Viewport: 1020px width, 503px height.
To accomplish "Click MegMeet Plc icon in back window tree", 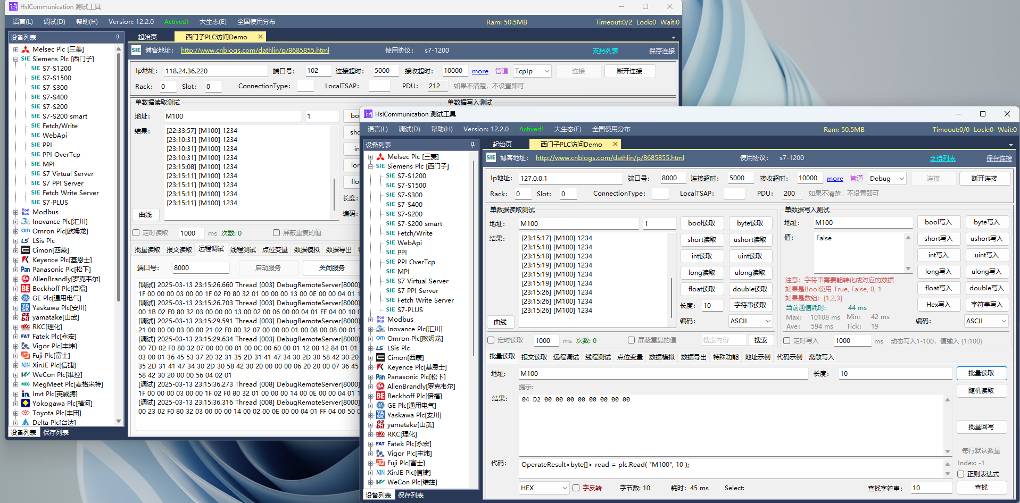I will click(x=26, y=384).
